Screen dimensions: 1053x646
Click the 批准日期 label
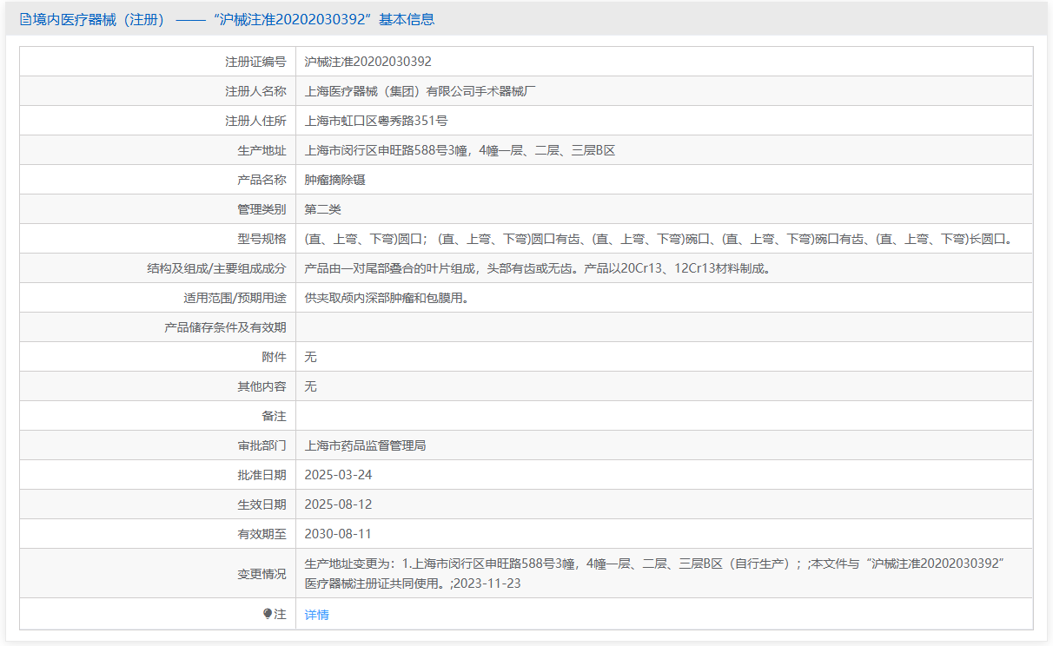tap(262, 475)
